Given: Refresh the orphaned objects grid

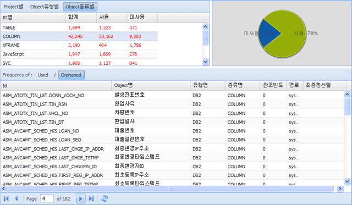Looking at the screenshot, I should tap(105, 198).
